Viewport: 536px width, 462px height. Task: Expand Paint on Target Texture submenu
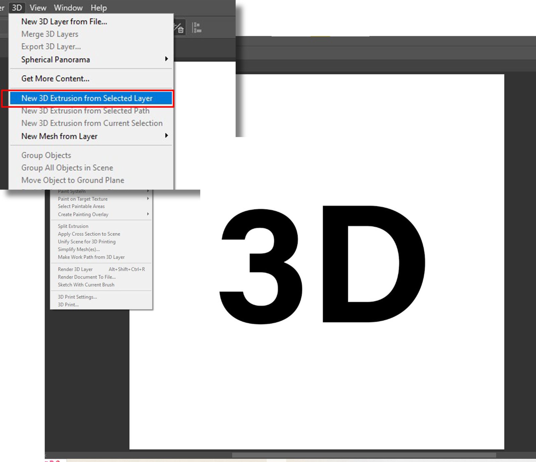101,199
